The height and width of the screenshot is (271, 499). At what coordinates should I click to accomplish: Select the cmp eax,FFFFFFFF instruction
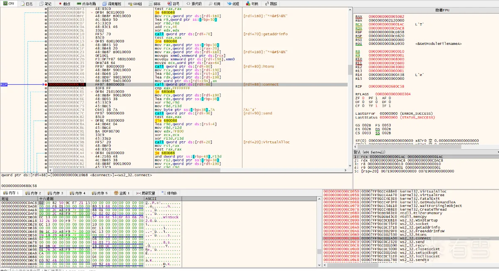click(172, 88)
